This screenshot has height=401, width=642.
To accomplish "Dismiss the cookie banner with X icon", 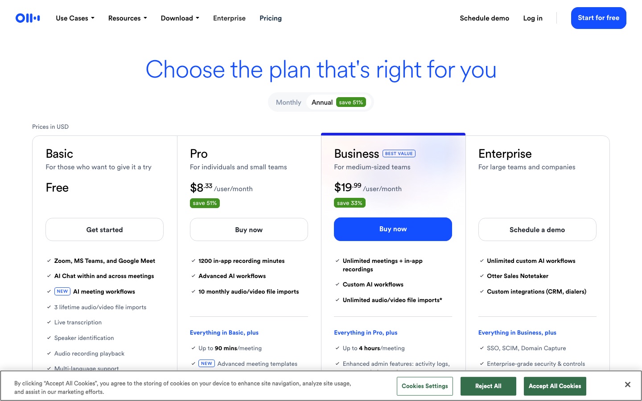I will [x=627, y=385].
